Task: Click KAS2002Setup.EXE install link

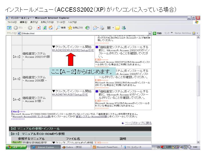Action: coord(73,50)
